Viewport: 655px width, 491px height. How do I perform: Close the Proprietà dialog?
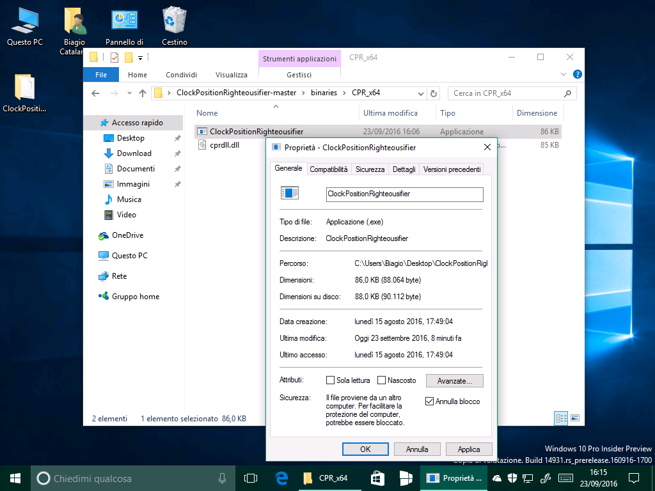tap(487, 147)
